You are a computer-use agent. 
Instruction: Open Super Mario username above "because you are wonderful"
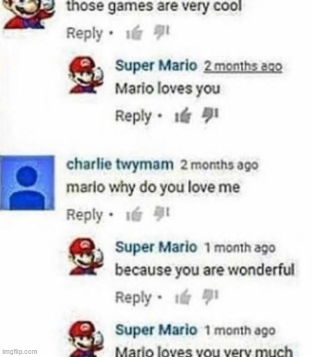[156, 247]
